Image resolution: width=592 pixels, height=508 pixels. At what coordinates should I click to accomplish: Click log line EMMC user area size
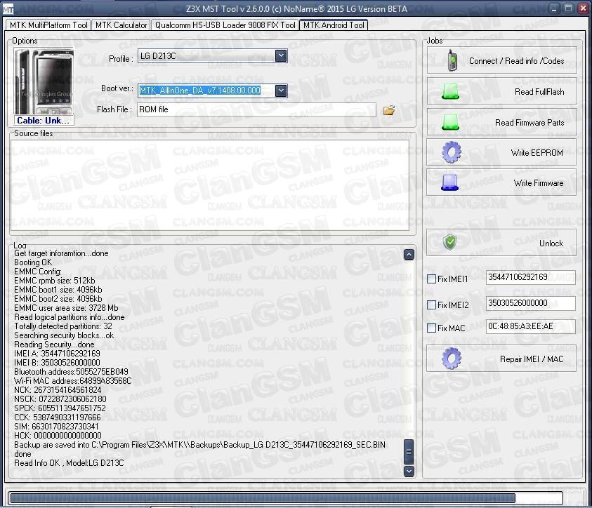point(66,308)
